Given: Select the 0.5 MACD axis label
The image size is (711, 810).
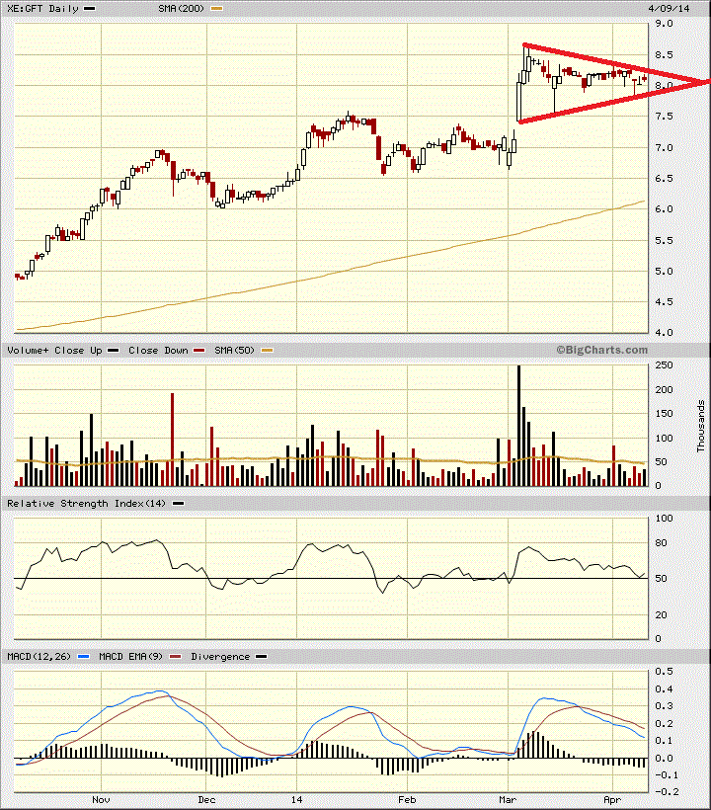Looking at the screenshot, I should pyautogui.click(x=664, y=672).
